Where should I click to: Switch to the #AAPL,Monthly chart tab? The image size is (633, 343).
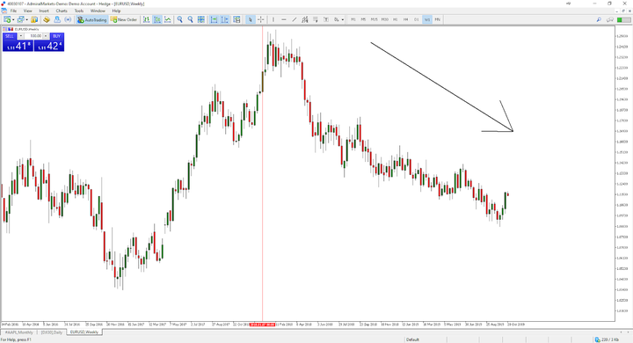point(18,332)
